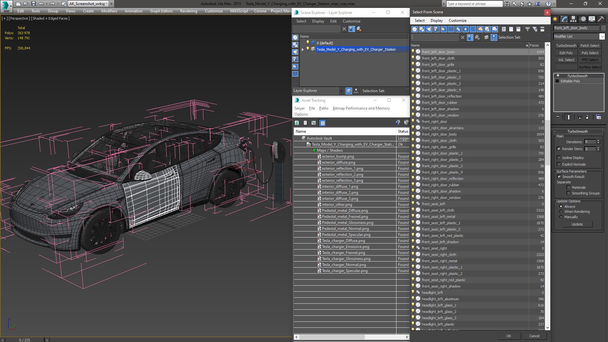The height and width of the screenshot is (342, 608).
Task: Toggle cameras filter in Select From Scene
Action: click(x=436, y=29)
